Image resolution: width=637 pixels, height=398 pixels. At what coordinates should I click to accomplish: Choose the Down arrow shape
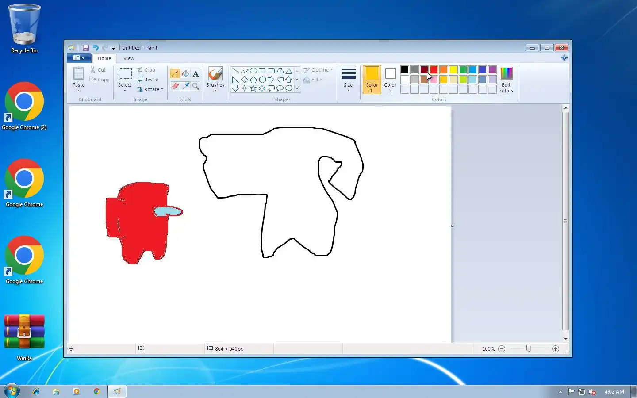pos(236,88)
